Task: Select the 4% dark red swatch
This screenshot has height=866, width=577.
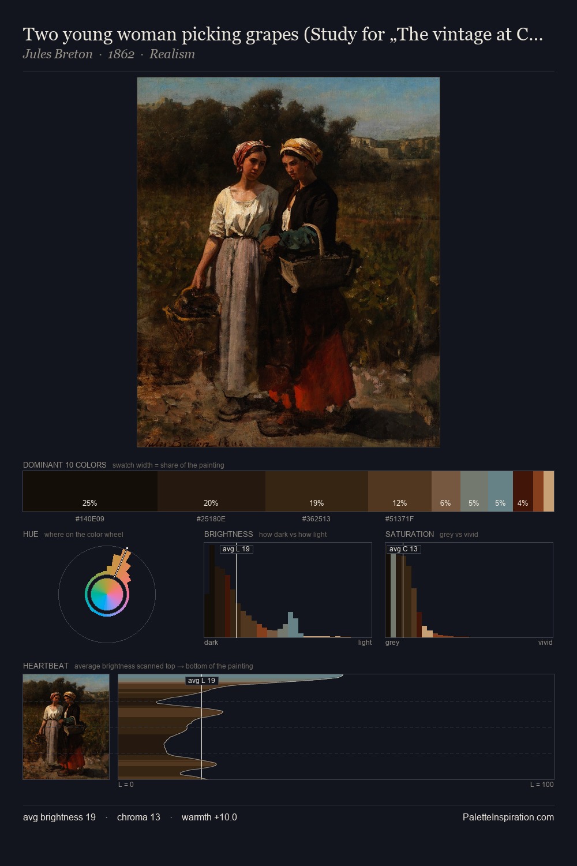Action: pos(523,491)
